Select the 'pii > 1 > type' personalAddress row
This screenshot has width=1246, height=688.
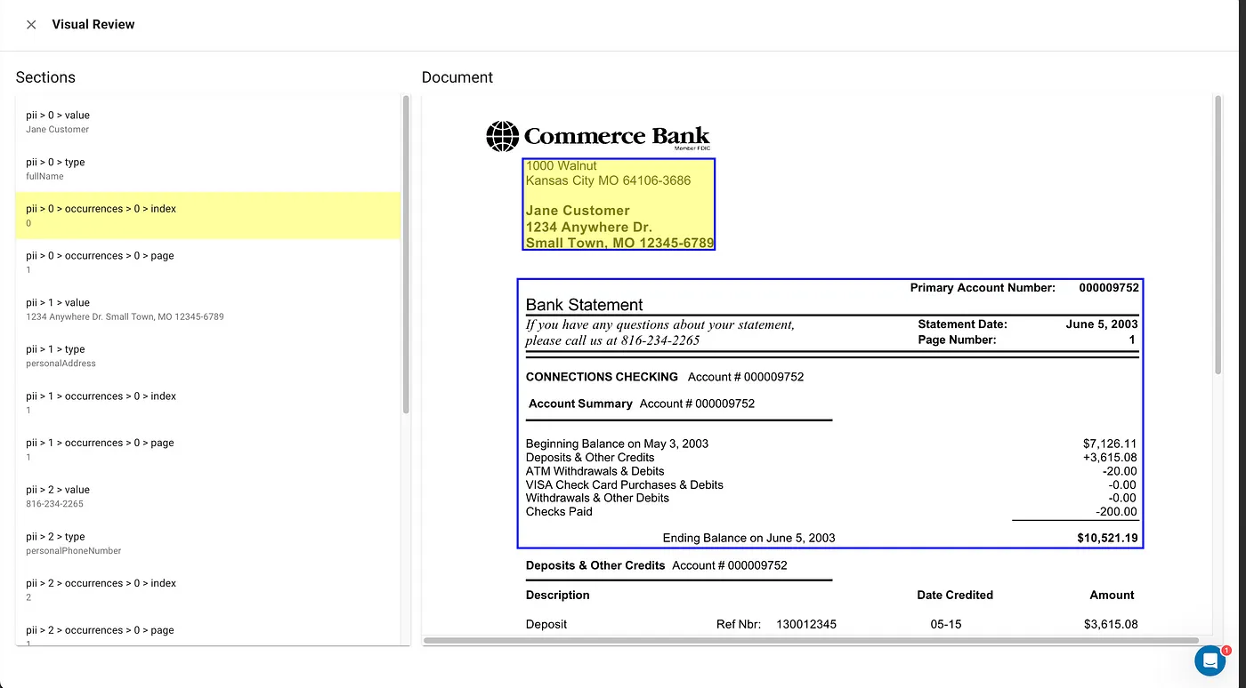[208, 356]
